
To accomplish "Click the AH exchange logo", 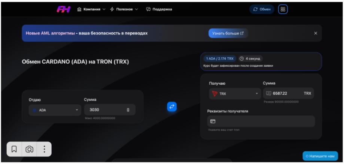I will [x=64, y=9].
